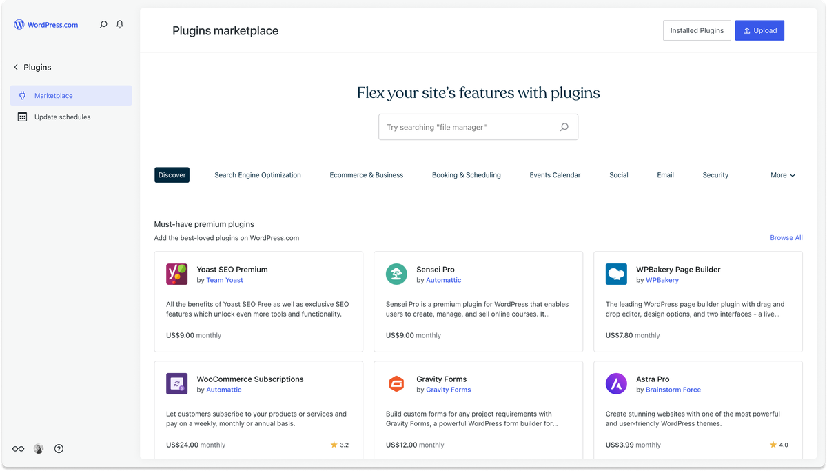Select the Ecommerce & Business tab

pyautogui.click(x=366, y=175)
